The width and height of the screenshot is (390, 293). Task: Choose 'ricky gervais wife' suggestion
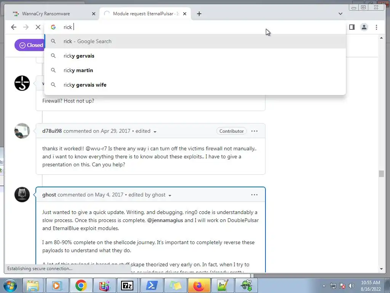[x=195, y=85]
